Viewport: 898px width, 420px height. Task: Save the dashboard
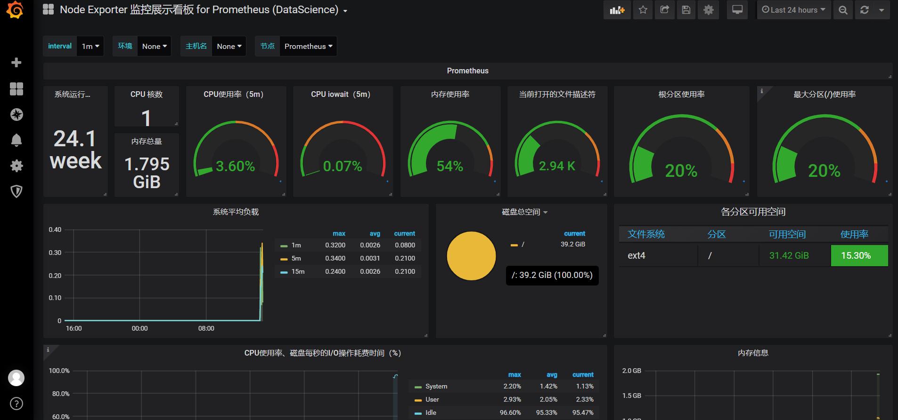(x=686, y=10)
